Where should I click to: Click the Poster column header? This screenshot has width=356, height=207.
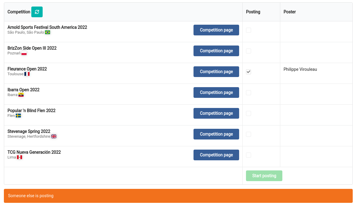point(290,12)
